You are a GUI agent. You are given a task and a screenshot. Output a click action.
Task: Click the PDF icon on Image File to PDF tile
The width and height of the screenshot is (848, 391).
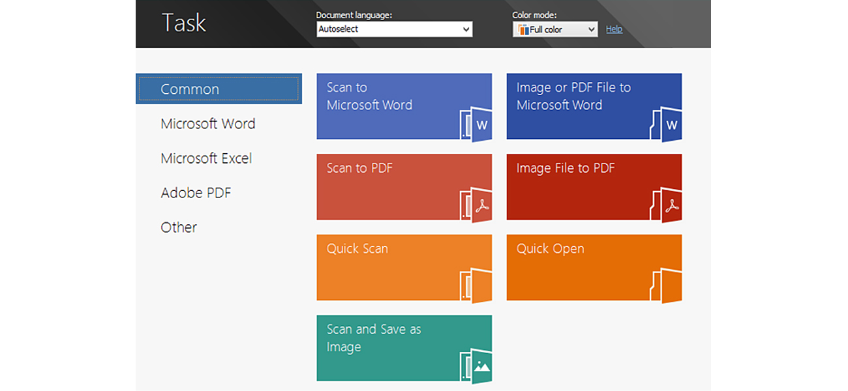click(665, 205)
